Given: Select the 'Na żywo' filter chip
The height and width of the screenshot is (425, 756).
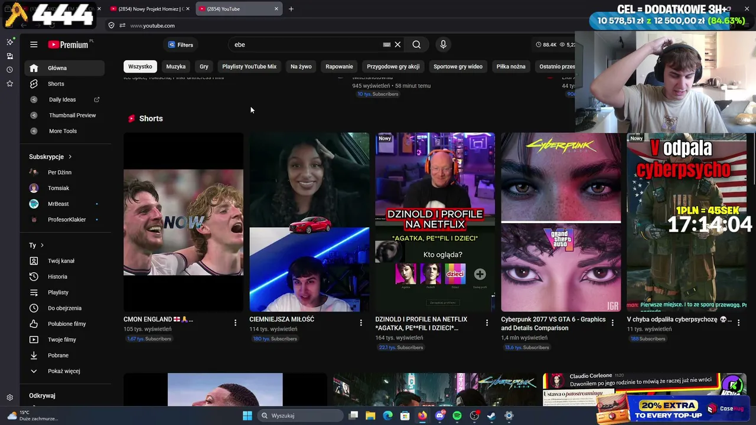Looking at the screenshot, I should (x=301, y=67).
